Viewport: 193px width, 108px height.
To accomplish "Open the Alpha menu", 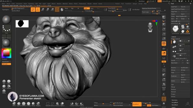I will click(x=4, y=4).
